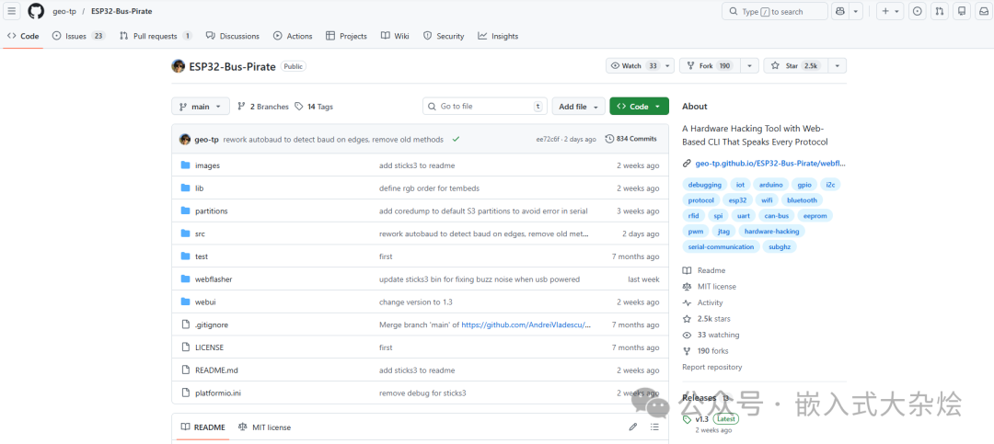Toggle Watch on this repository
This screenshot has height=444, width=994.
pos(635,66)
